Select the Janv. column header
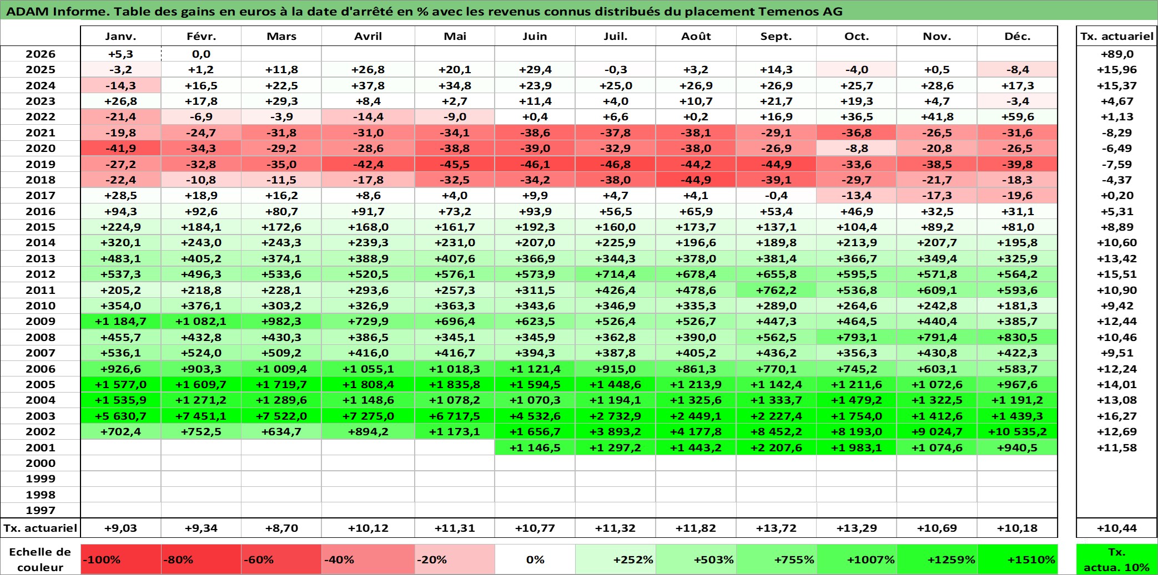Image resolution: width=1158 pixels, height=575 pixels. coord(120,36)
